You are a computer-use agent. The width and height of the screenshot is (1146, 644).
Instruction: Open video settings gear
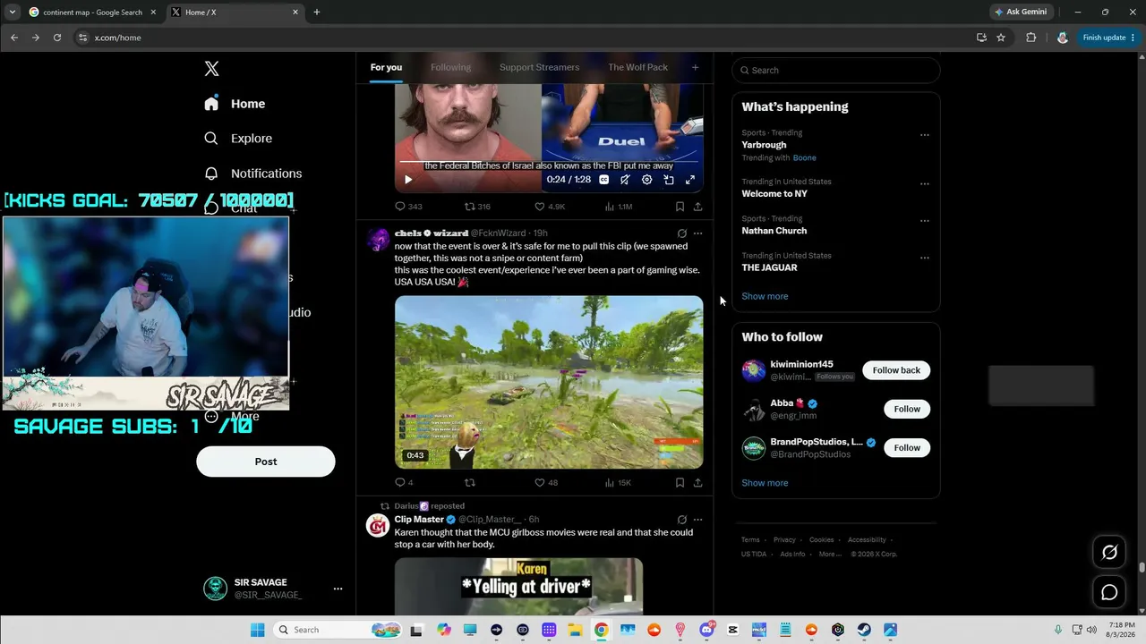(647, 180)
